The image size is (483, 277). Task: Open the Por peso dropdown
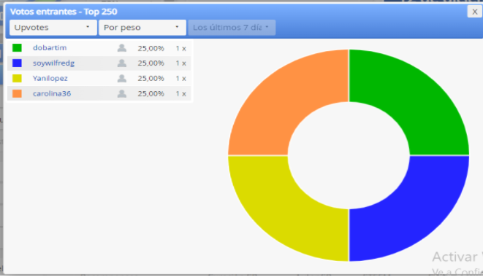pos(142,28)
